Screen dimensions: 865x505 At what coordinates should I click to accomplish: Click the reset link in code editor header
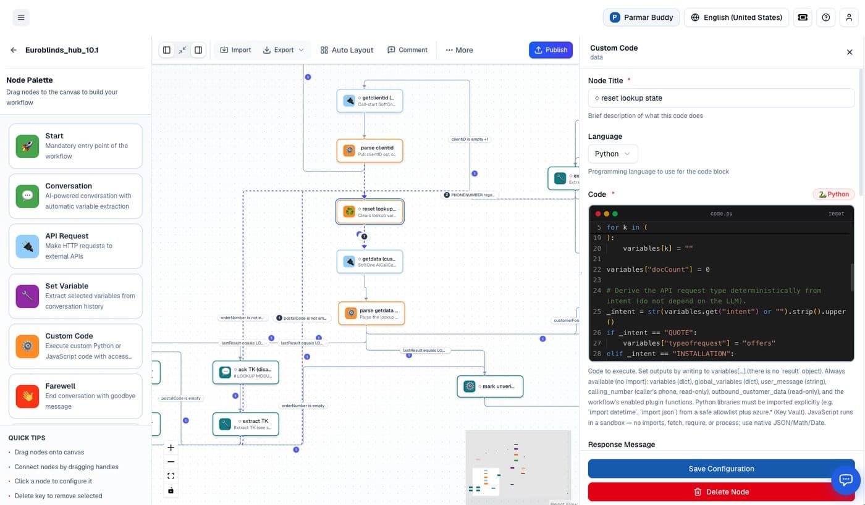(836, 214)
